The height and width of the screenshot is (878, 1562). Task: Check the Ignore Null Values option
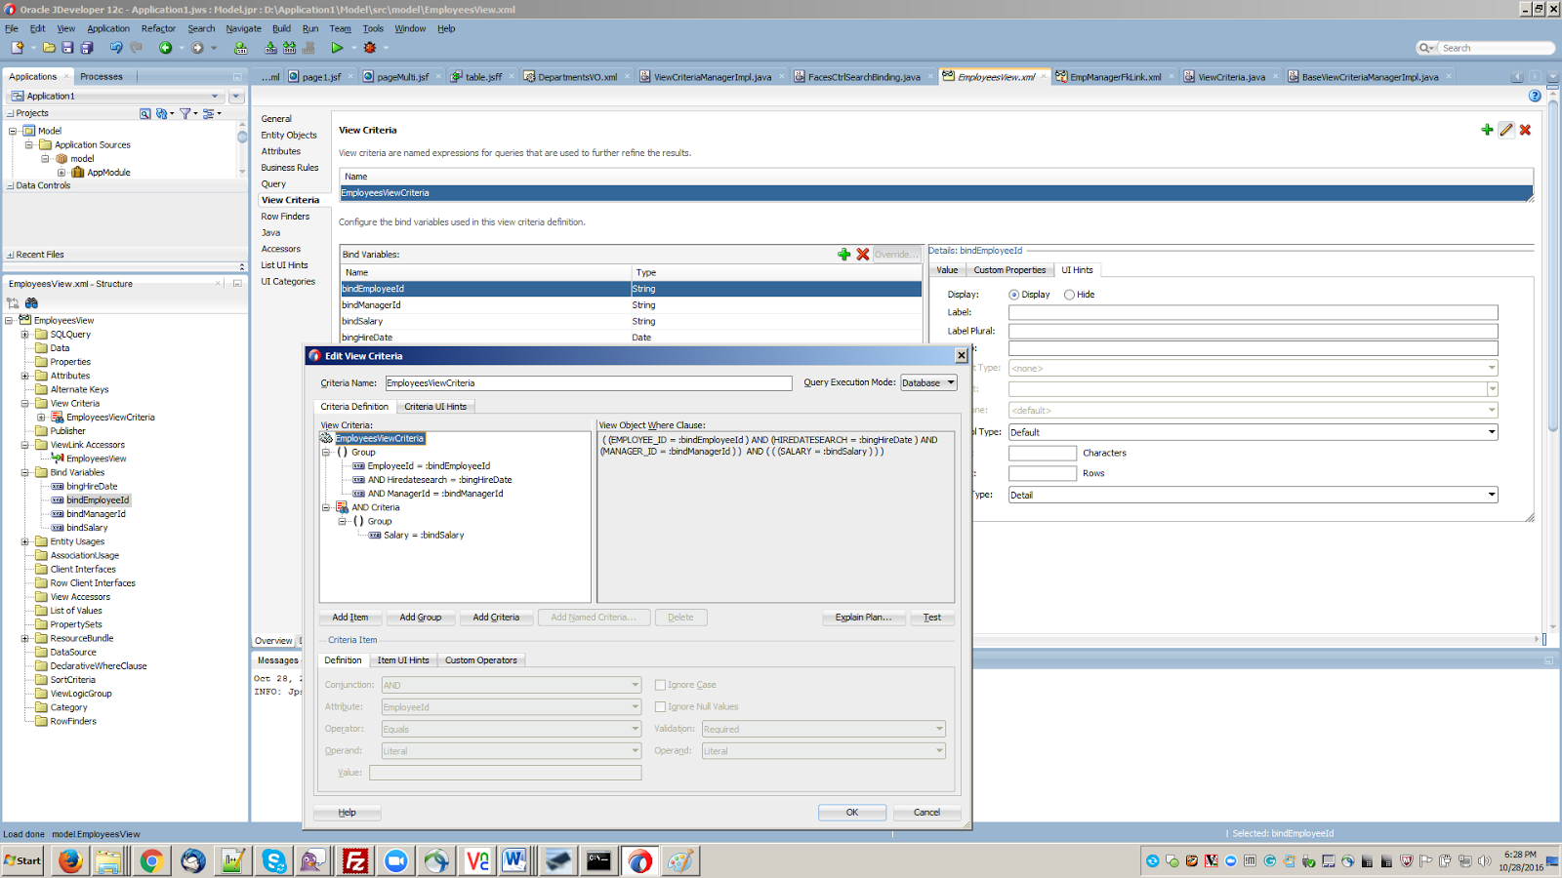tap(662, 706)
